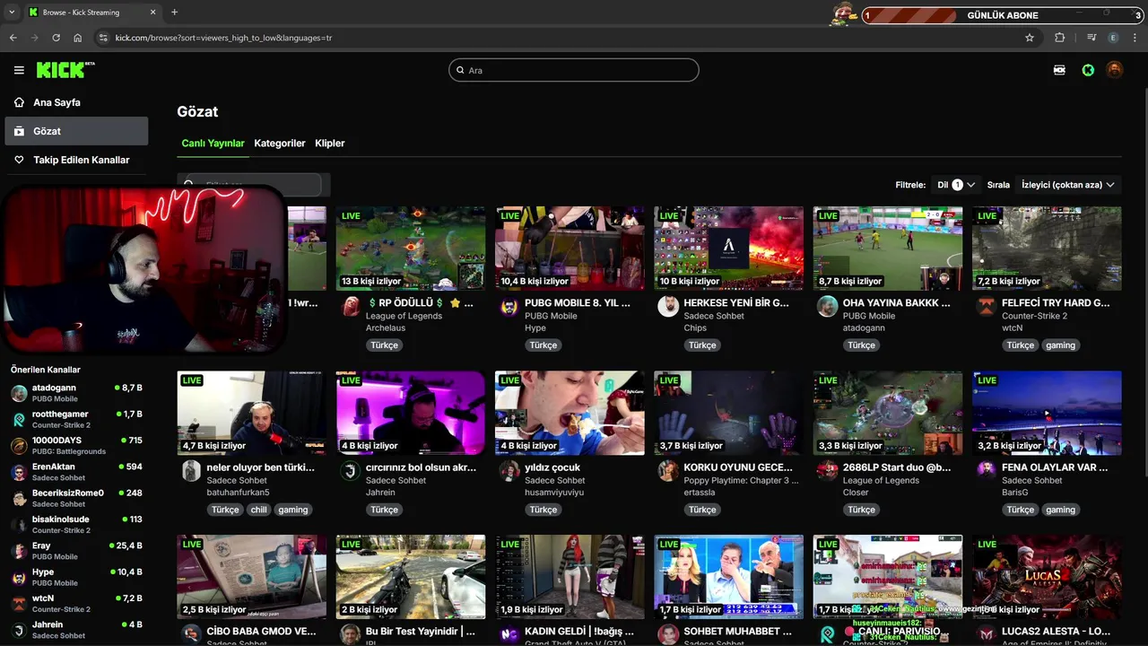Open browser media control icon
The height and width of the screenshot is (646, 1148).
[x=1091, y=38]
